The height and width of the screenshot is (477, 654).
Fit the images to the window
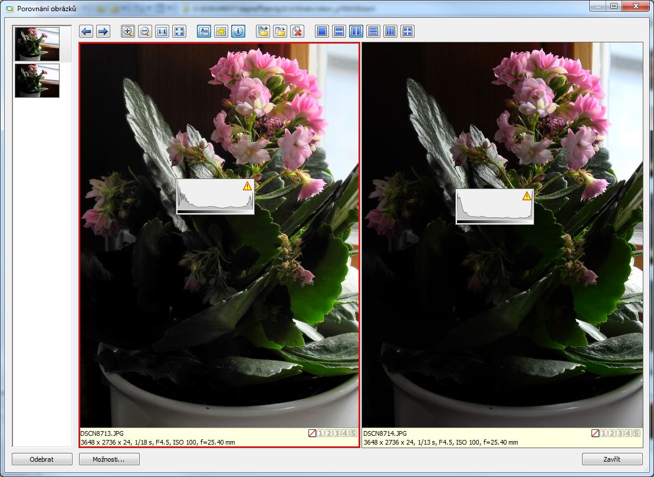(x=179, y=32)
